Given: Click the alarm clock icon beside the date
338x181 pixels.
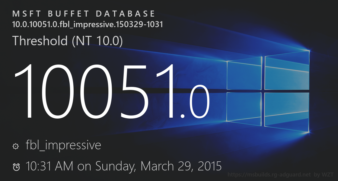Looking at the screenshot, I should tap(16, 167).
